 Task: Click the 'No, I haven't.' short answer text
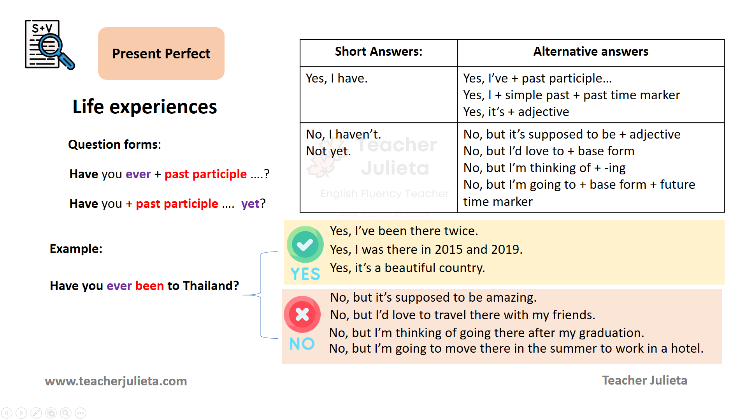(343, 134)
